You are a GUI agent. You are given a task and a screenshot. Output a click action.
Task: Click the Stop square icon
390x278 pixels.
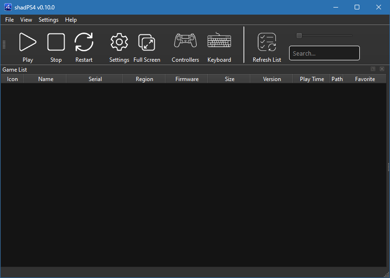tap(56, 42)
